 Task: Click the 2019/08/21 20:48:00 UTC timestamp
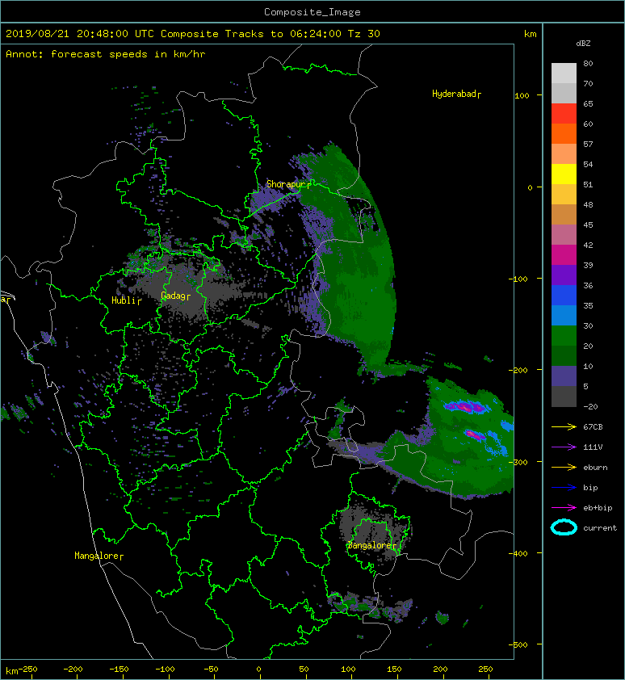coord(80,34)
